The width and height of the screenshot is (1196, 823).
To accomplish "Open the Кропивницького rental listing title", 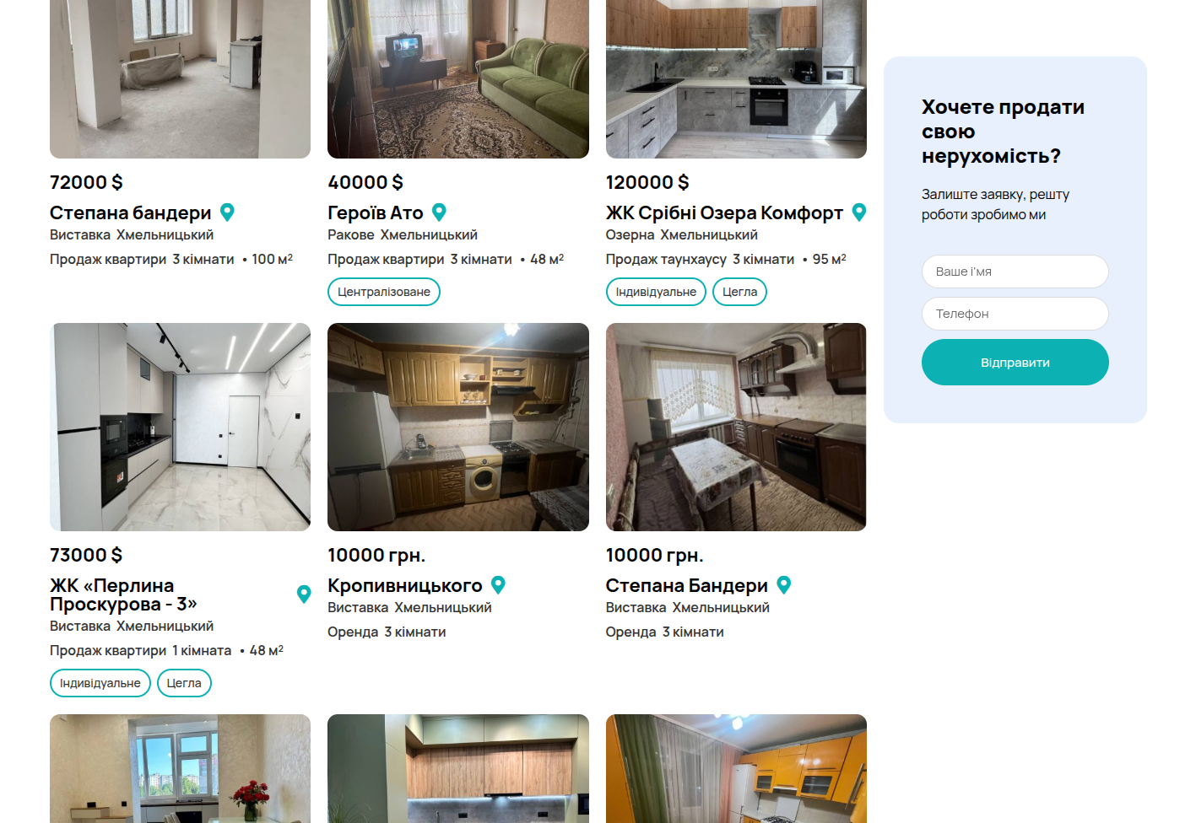I will tap(405, 585).
